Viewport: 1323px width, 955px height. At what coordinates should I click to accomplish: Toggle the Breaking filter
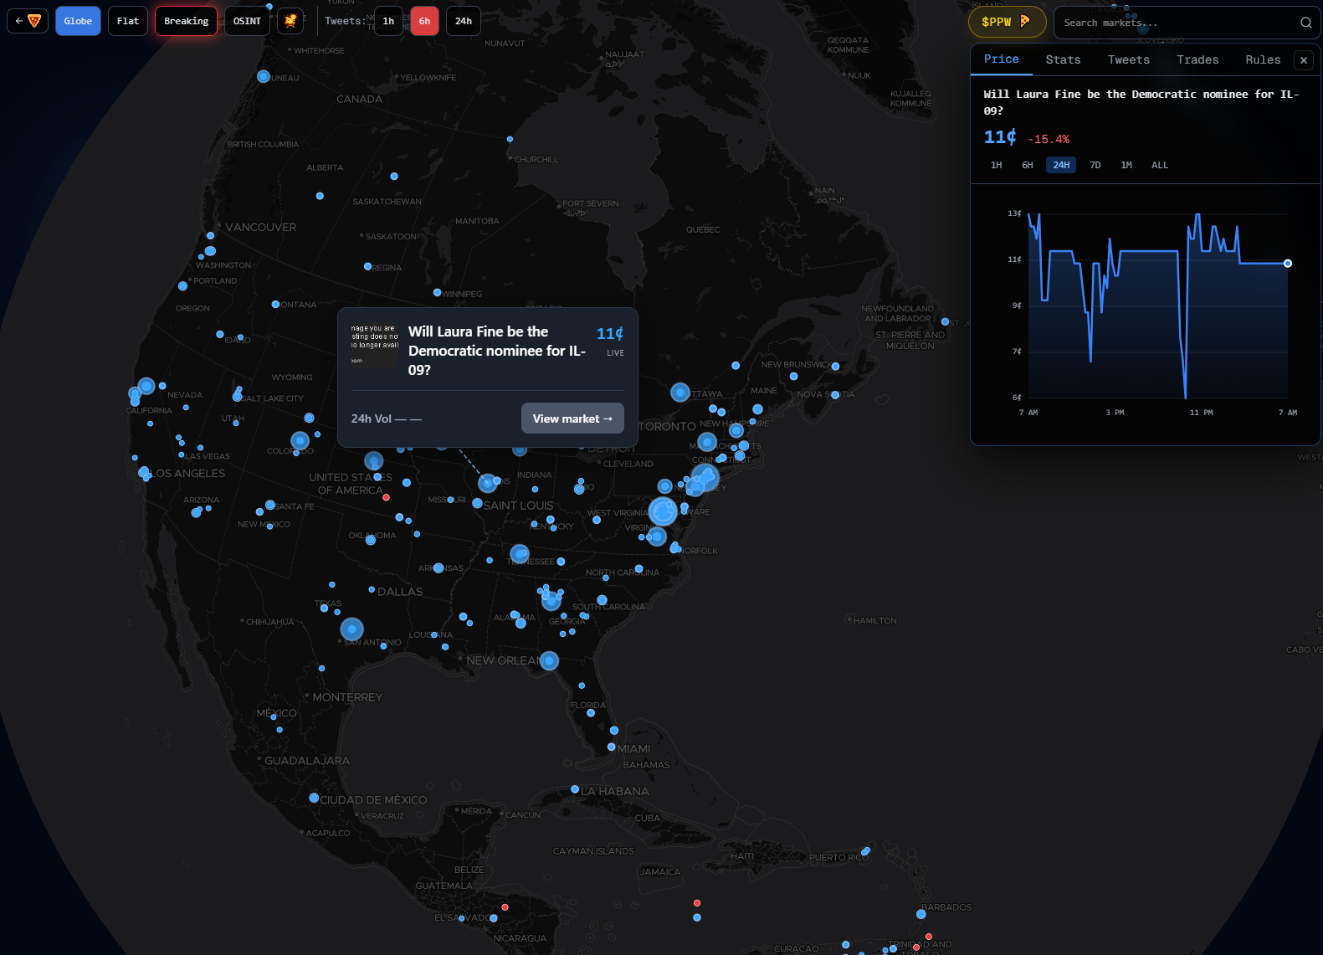[186, 21]
